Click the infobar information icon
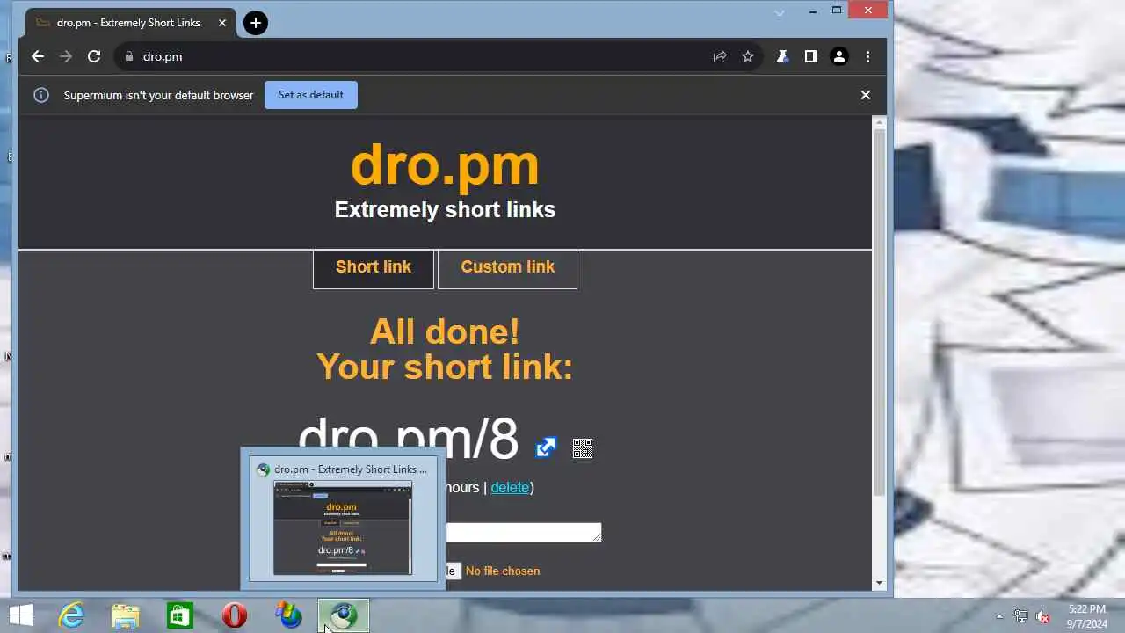This screenshot has width=1125, height=633. click(40, 95)
